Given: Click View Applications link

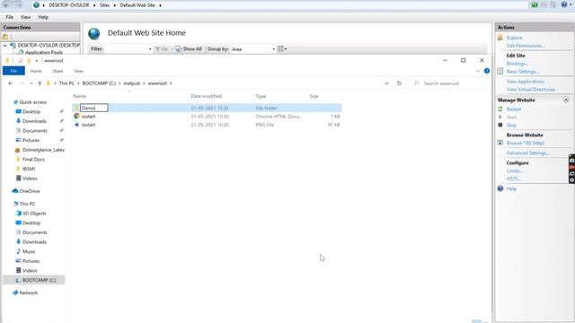Looking at the screenshot, I should (525, 82).
